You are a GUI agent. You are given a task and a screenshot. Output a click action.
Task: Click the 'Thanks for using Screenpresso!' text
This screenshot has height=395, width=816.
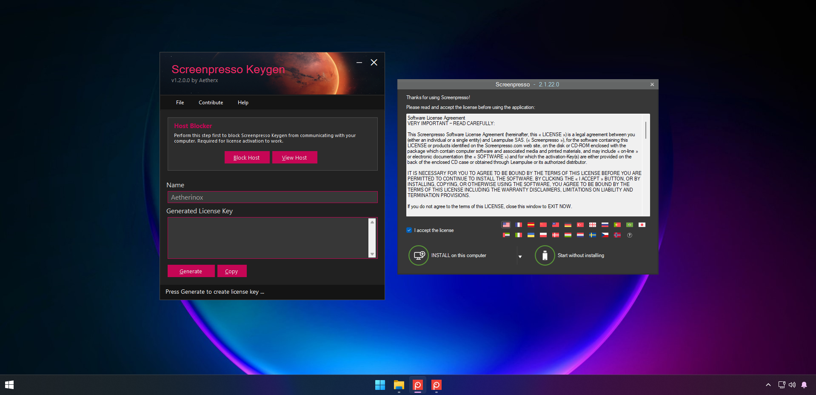438,97
